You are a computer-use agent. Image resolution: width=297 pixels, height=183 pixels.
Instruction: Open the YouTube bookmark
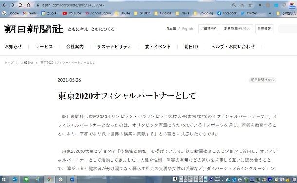click(x=72, y=13)
